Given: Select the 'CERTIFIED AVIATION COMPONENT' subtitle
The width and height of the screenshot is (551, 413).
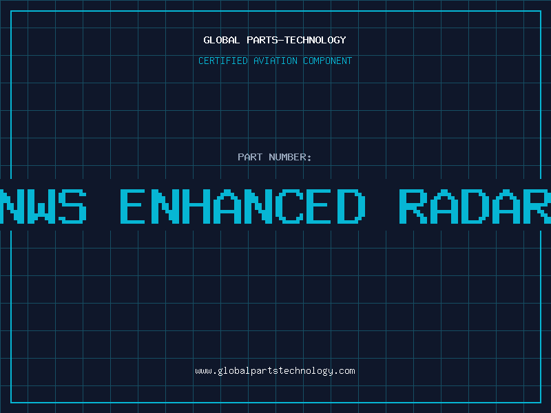Looking at the screenshot, I should click(275, 61).
